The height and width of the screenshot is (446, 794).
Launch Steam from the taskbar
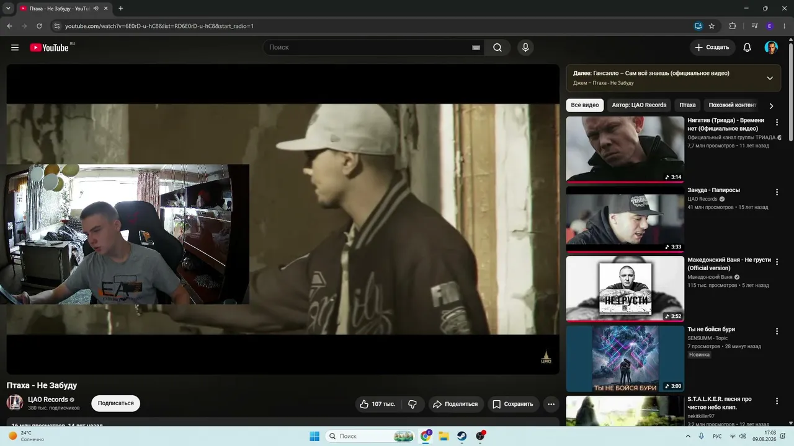pos(462,436)
